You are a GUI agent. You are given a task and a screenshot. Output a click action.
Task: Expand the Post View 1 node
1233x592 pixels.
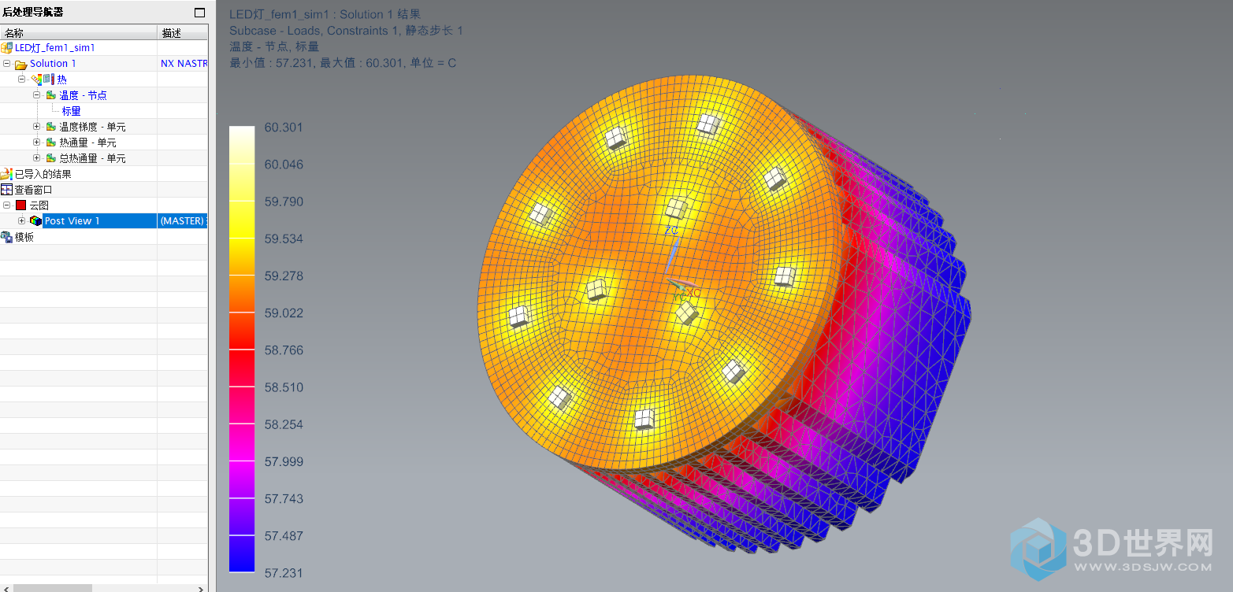(x=22, y=221)
